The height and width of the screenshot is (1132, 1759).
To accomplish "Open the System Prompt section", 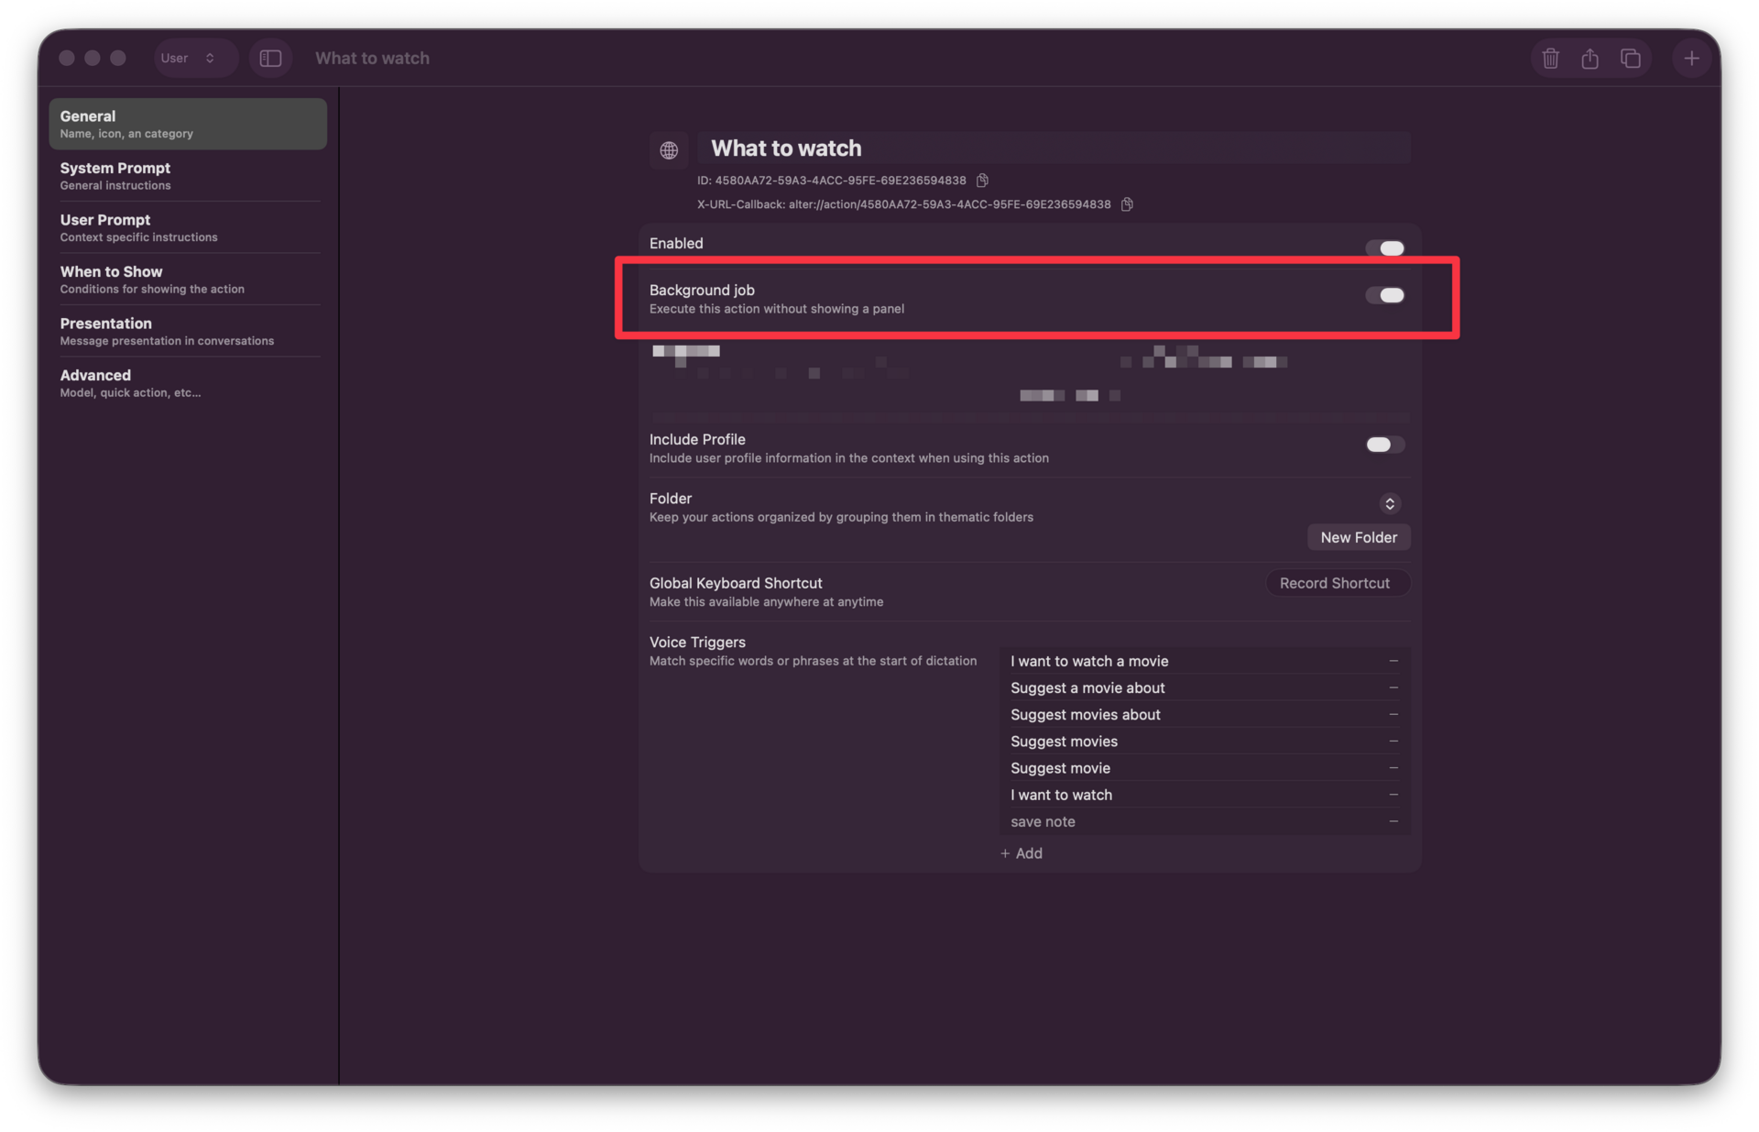I will [x=188, y=175].
